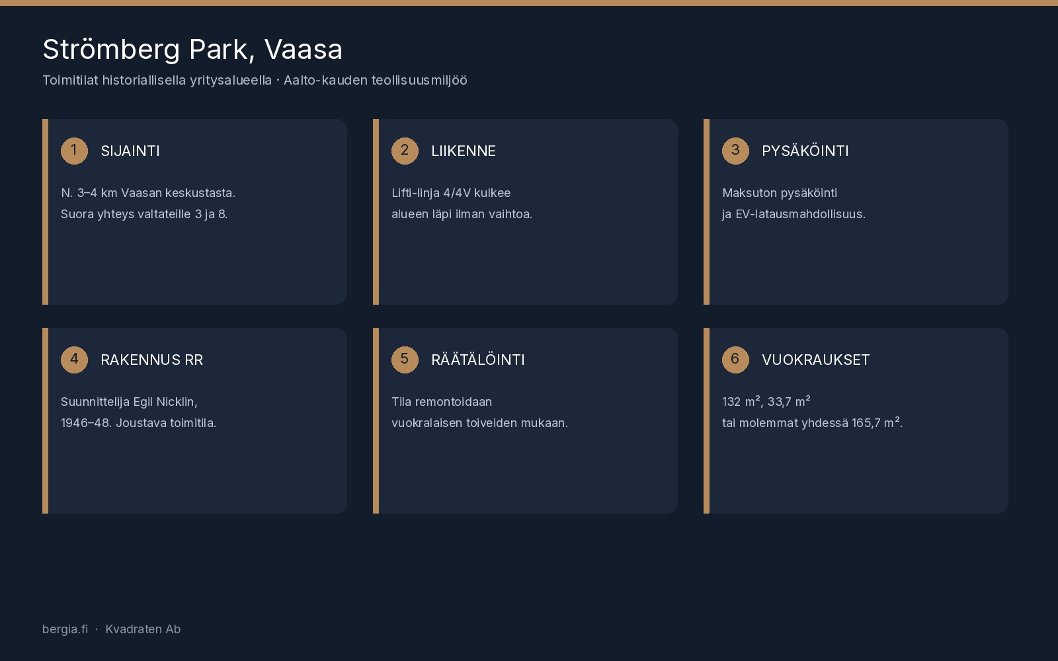Click the number 5 badge beside RÄÄTÄLÖINTI

(405, 360)
